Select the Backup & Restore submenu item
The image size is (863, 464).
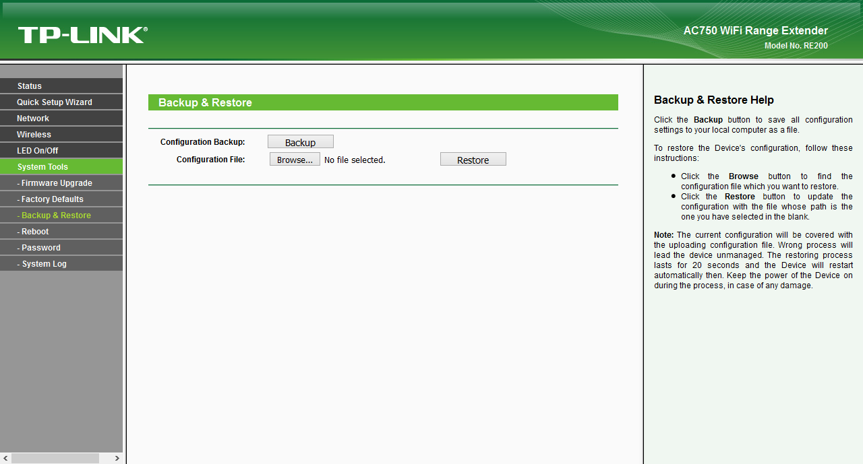(61, 215)
